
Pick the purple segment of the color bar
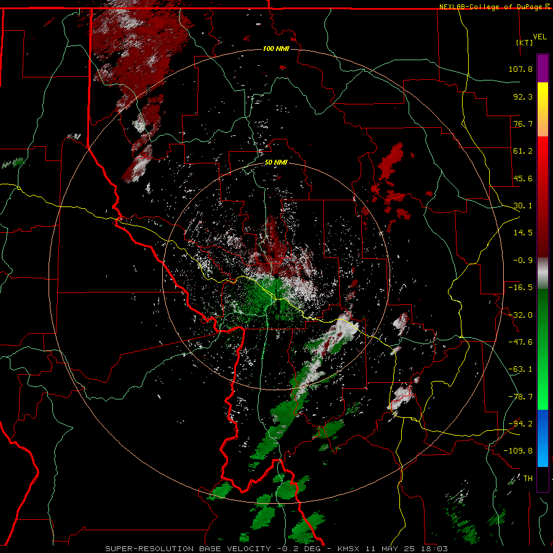coord(543,68)
